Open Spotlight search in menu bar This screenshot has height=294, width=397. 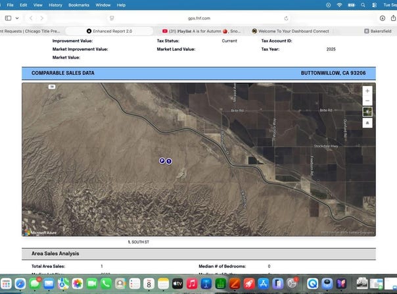(x=363, y=5)
